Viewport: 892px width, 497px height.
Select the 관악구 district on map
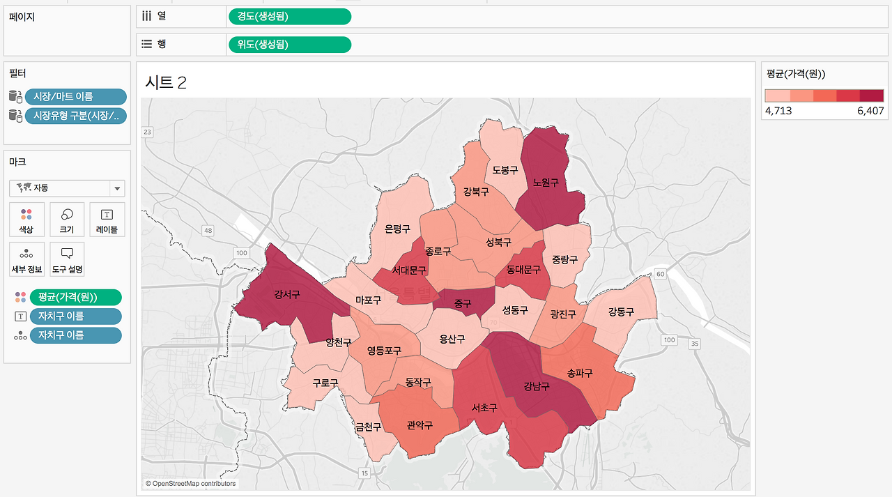click(420, 425)
